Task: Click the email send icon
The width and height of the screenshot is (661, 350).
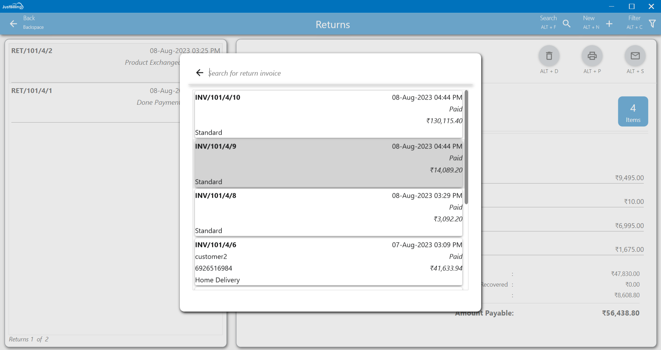Action: (635, 56)
